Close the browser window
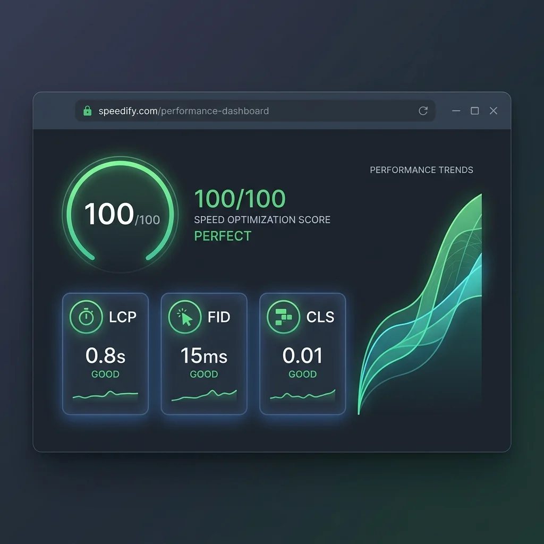544x544 pixels. click(494, 110)
